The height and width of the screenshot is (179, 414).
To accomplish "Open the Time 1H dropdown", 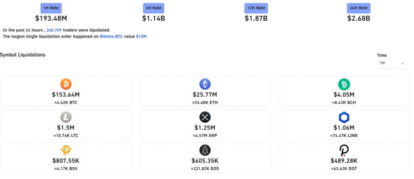I will (x=392, y=64).
